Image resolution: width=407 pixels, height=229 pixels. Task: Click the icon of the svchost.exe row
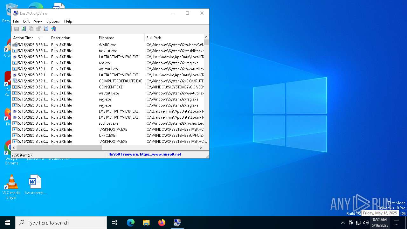15,123
